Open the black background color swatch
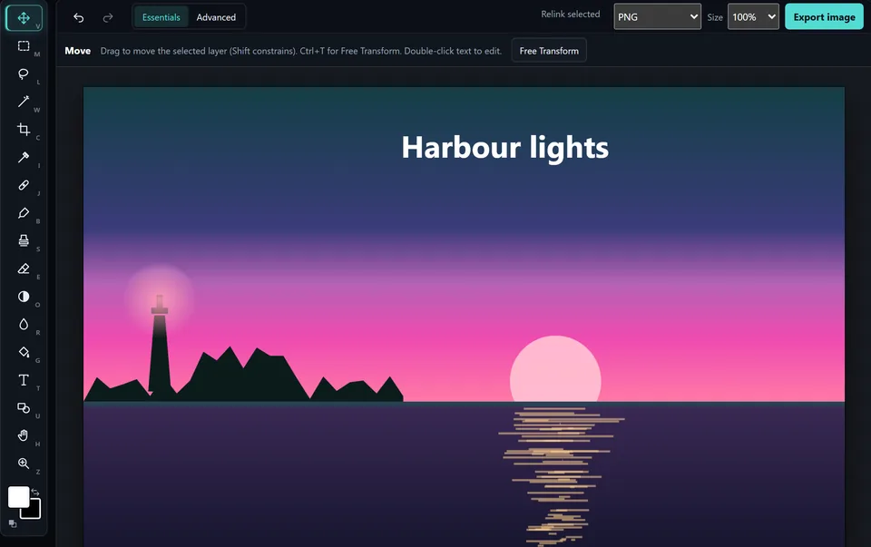Viewport: 871px width, 547px height. pos(34,512)
